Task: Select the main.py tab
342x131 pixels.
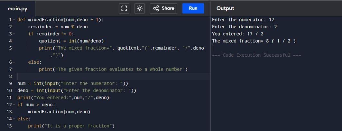Action: point(17,8)
